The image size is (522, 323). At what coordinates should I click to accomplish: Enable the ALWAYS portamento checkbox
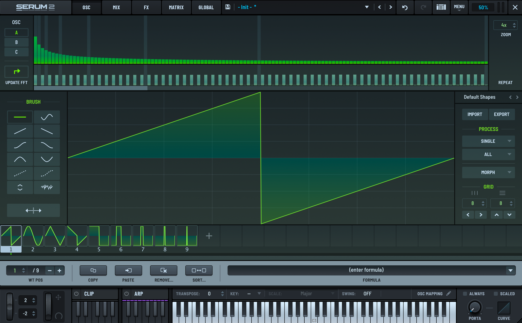click(x=465, y=294)
